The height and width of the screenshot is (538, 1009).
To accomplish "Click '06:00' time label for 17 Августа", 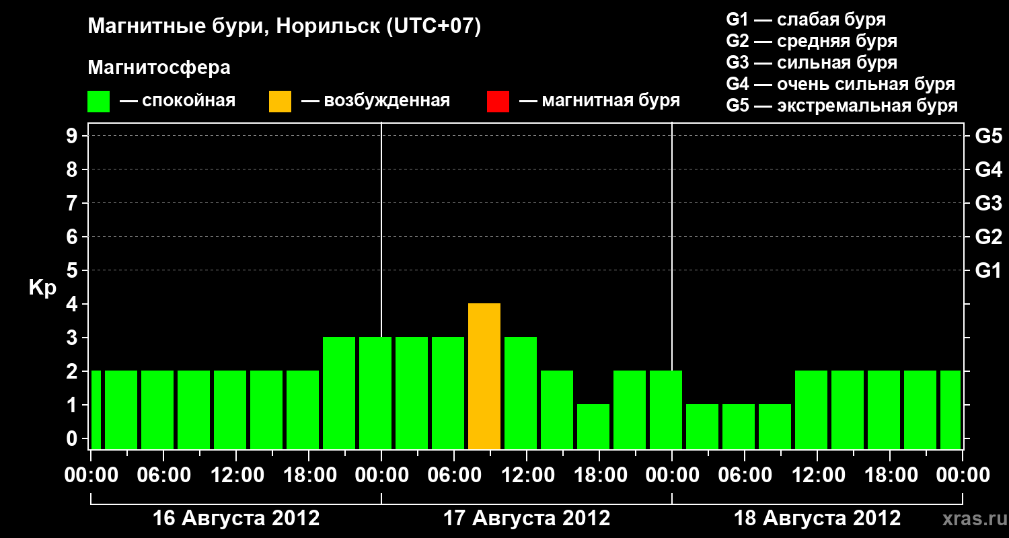I will point(454,475).
